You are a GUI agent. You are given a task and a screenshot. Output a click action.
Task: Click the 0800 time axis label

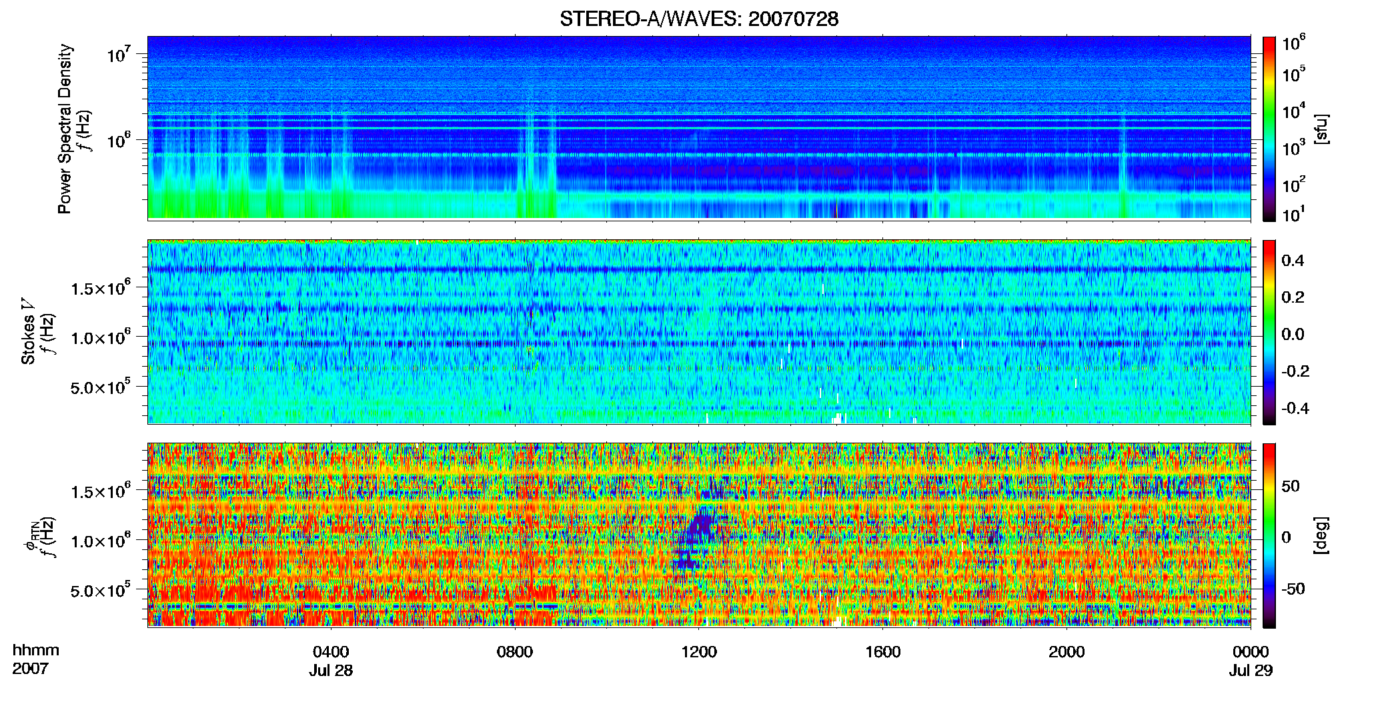tap(515, 652)
